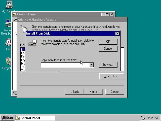Viewport: 161px width, 121px height.
Task: Go Back in the hardware wizard
Action: (74, 92)
